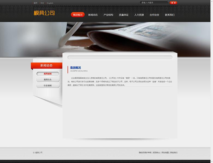This screenshot has width=213, height=163.
Task: Navigate to 合作伙伴 page
Action: pyautogui.click(x=154, y=15)
